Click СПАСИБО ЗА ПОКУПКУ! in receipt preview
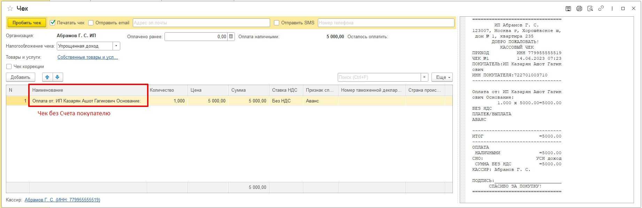 click(515, 186)
